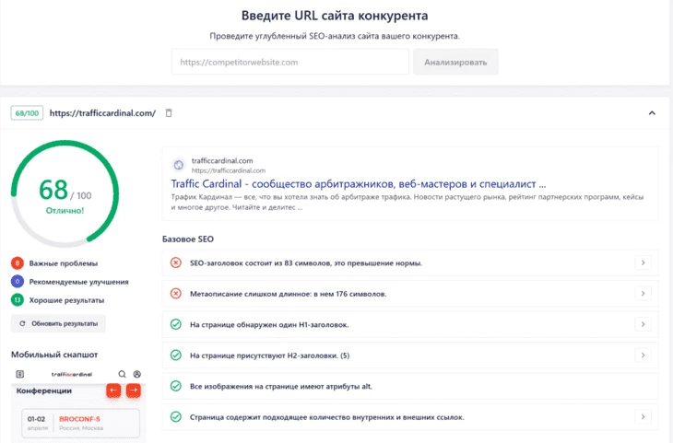Click Обновить результаты refresh button
This screenshot has width=673, height=443.
(58, 324)
